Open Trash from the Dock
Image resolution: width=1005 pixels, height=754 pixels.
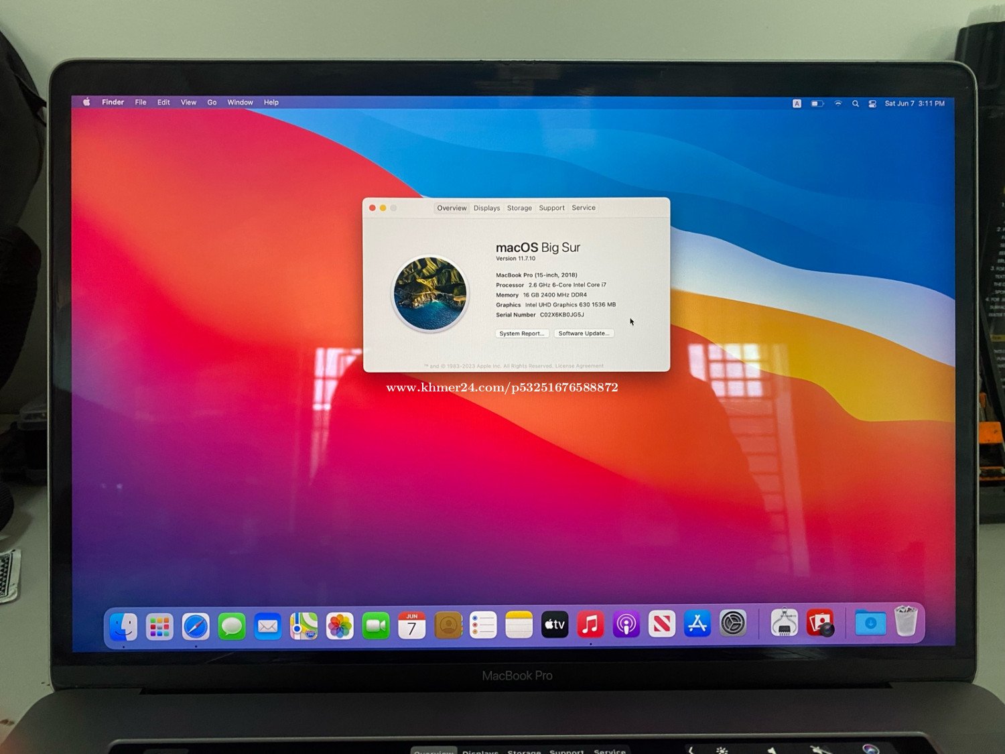(x=906, y=621)
